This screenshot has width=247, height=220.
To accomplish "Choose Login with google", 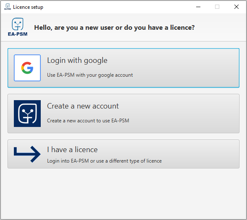I will coord(123,68).
